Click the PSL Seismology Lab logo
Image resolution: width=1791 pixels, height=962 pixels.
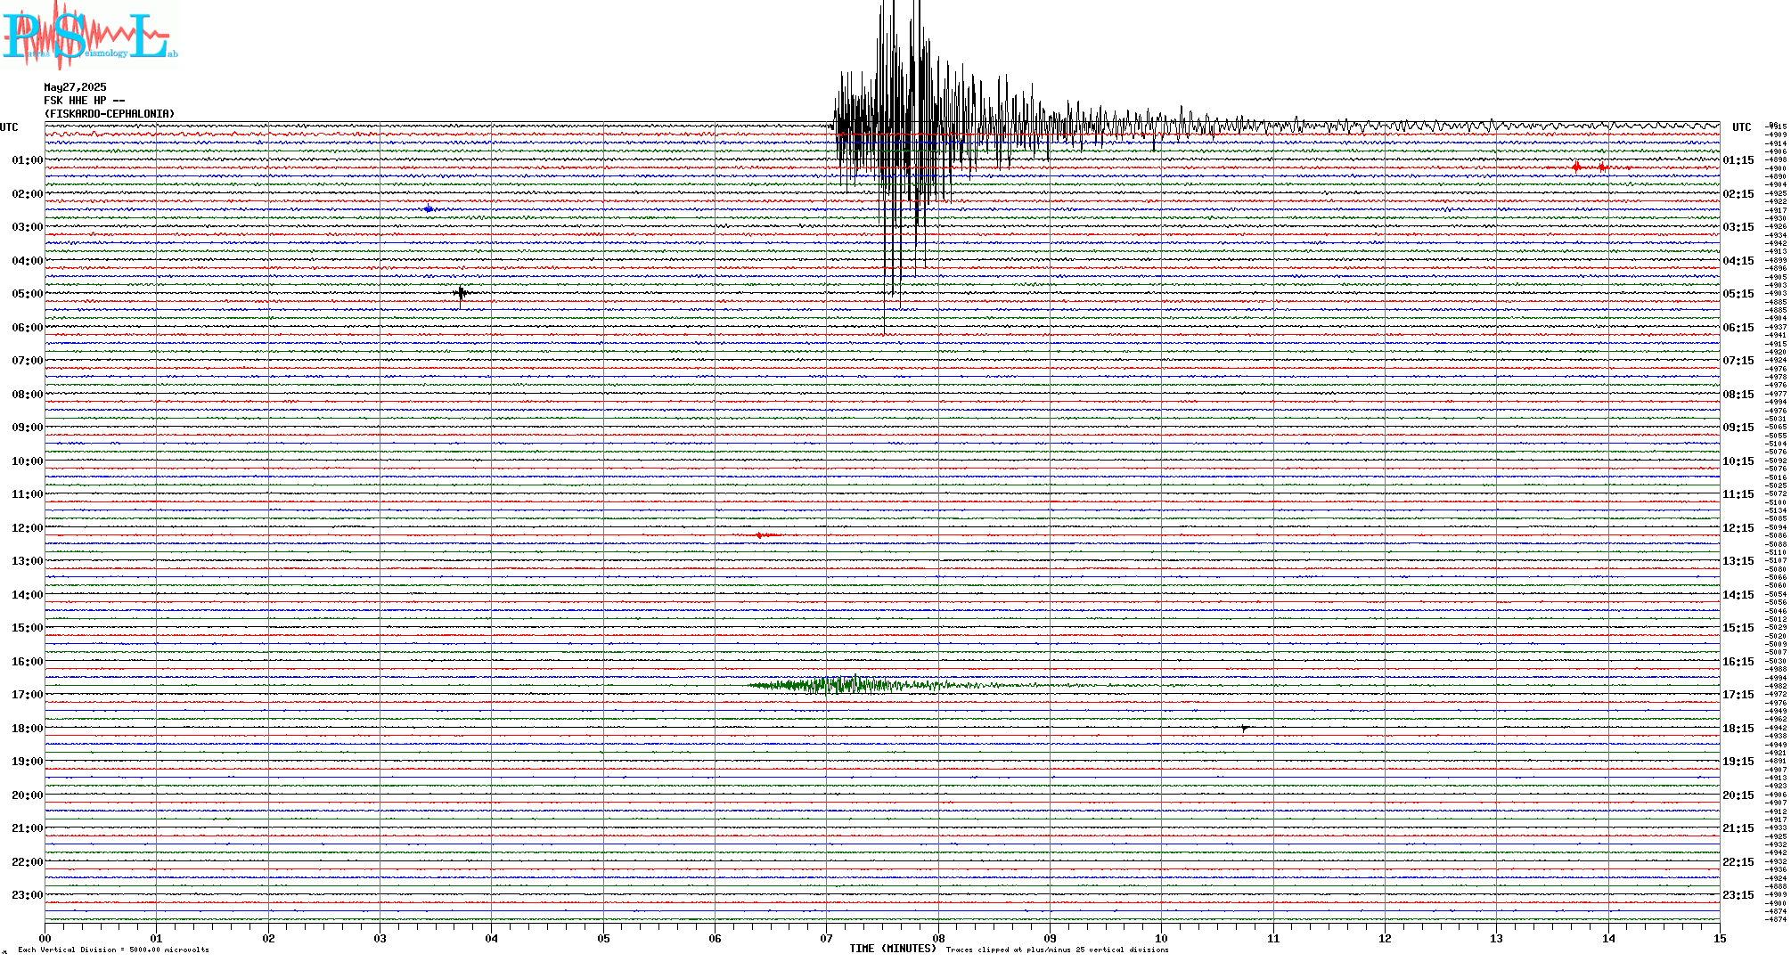pyautogui.click(x=89, y=34)
